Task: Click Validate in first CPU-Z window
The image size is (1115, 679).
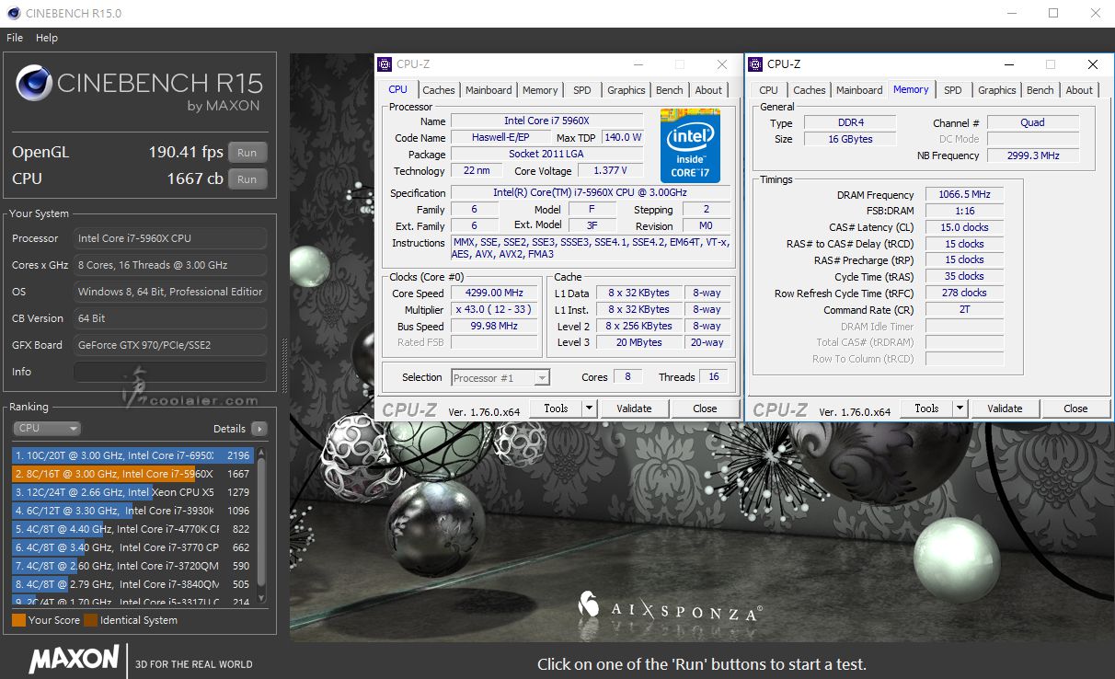Action: coord(634,409)
